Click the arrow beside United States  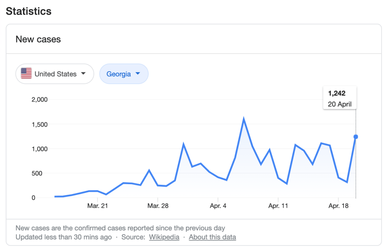pos(83,74)
